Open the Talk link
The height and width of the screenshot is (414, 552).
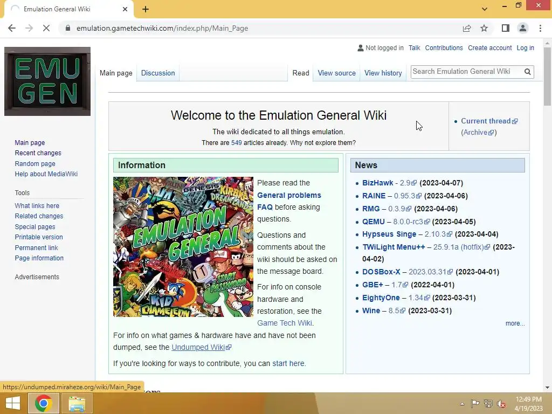click(x=415, y=48)
